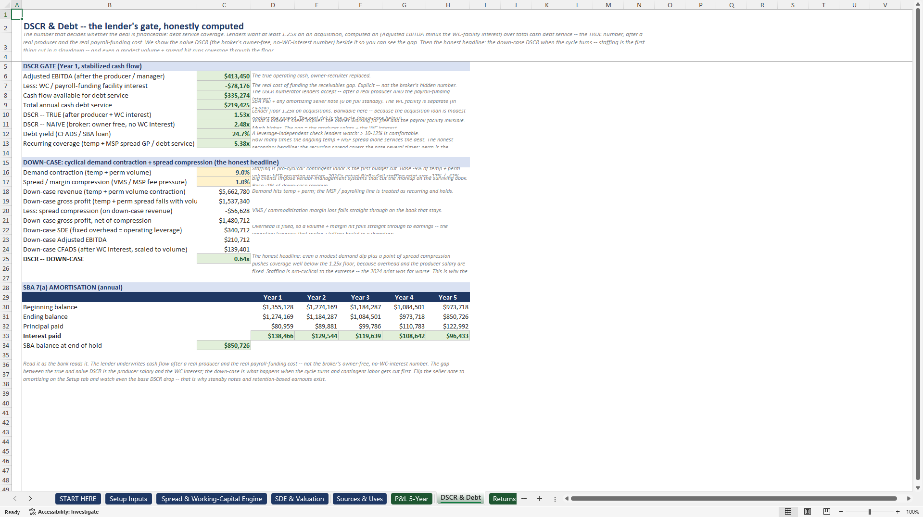Select SBA balance end of hold $850,726
The height and width of the screenshot is (517, 923).
224,345
